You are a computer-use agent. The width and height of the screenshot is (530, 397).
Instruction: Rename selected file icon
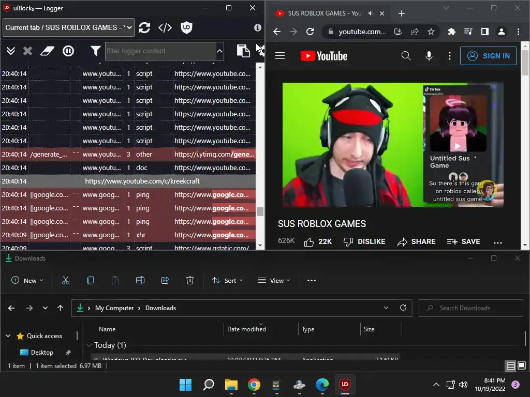tap(140, 281)
